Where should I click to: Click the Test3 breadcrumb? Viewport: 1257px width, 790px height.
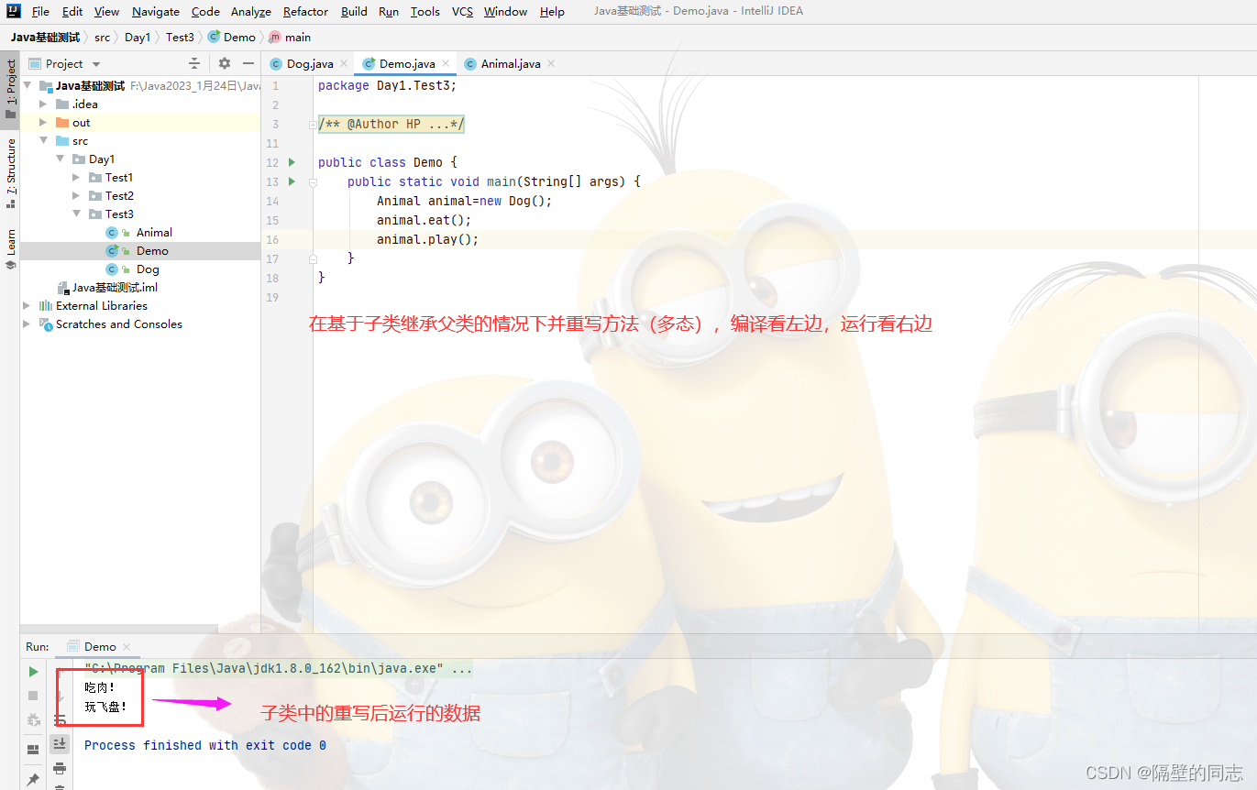[x=180, y=38]
